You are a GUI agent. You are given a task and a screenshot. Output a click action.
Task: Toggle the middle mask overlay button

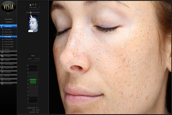(x=33, y=5)
